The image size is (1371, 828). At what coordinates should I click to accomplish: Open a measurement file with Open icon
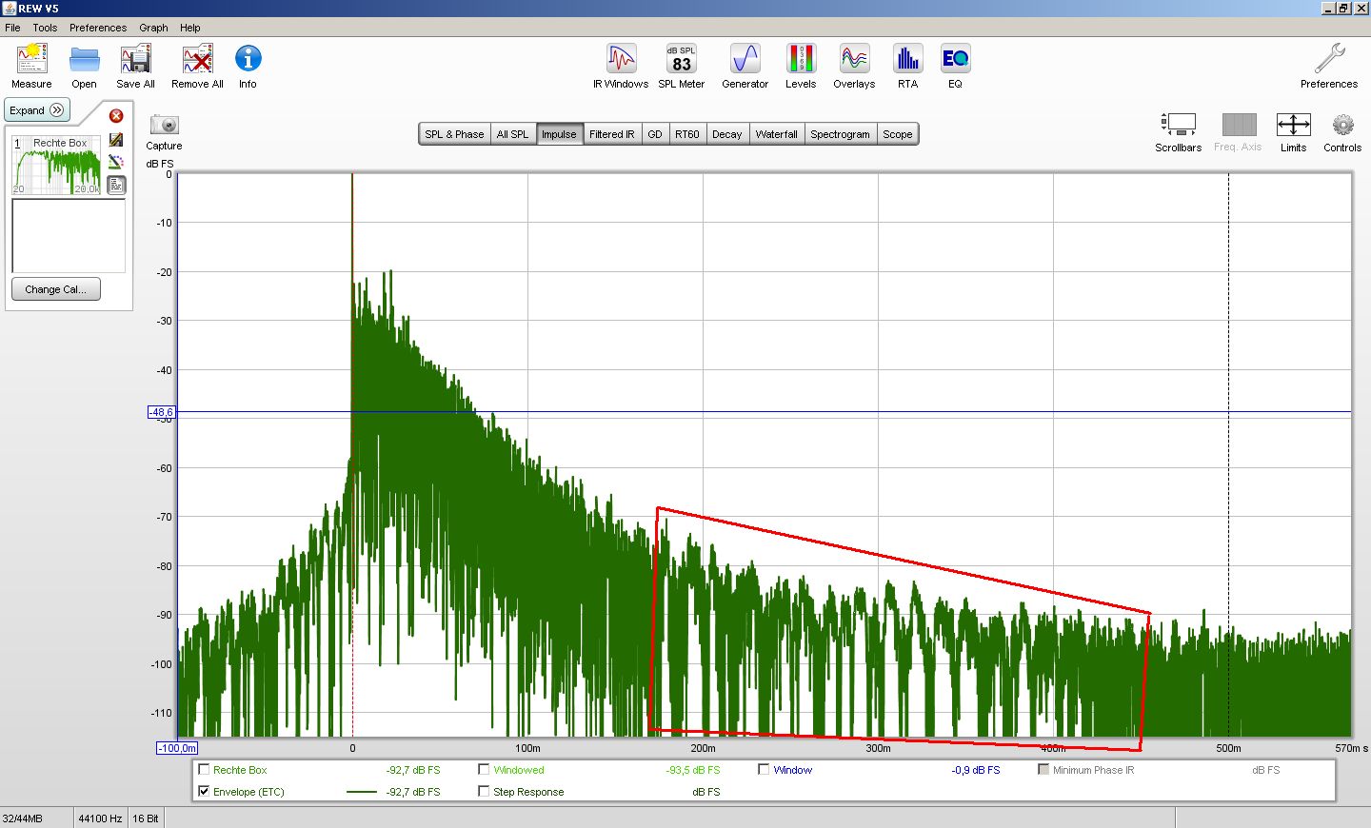(x=84, y=60)
